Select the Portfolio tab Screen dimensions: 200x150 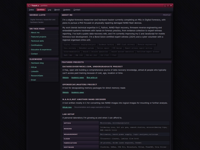(41, 10)
